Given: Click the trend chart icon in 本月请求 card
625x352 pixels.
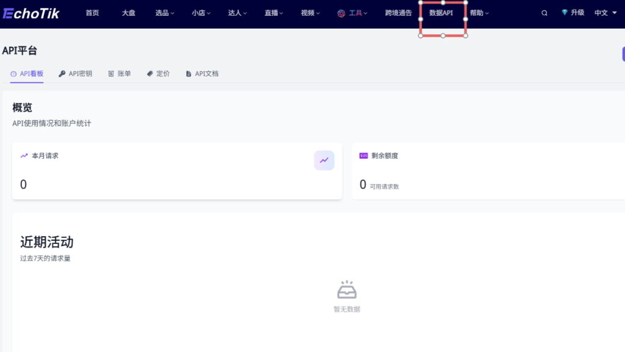Looking at the screenshot, I should (324, 160).
